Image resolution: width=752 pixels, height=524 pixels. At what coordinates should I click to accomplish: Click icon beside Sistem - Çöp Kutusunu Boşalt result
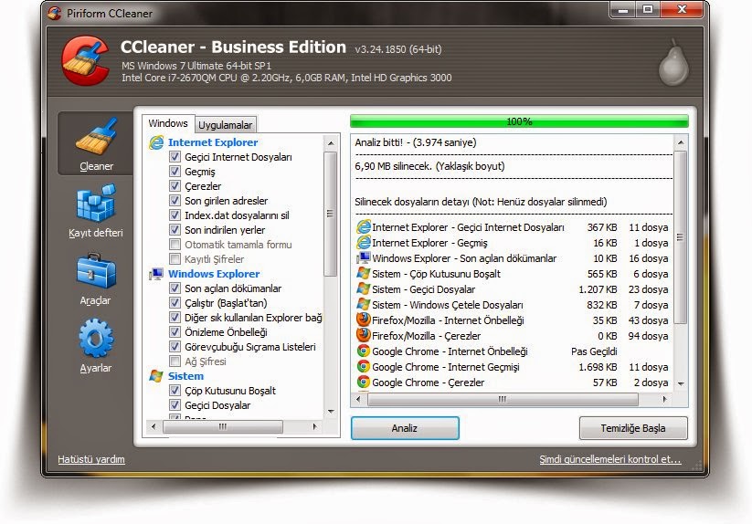pos(364,274)
